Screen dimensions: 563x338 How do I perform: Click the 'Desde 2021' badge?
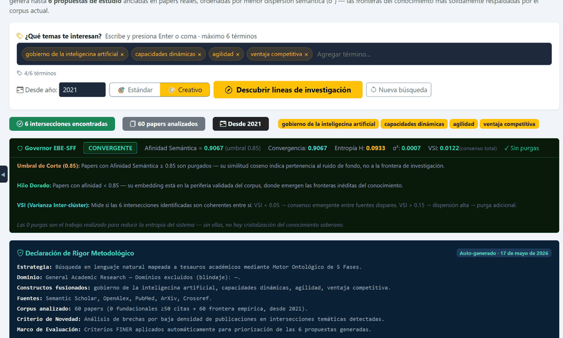[x=241, y=124]
